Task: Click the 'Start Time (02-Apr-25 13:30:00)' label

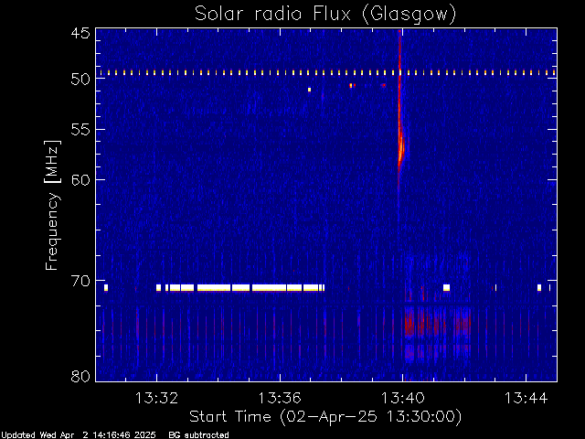Action: 325,417
